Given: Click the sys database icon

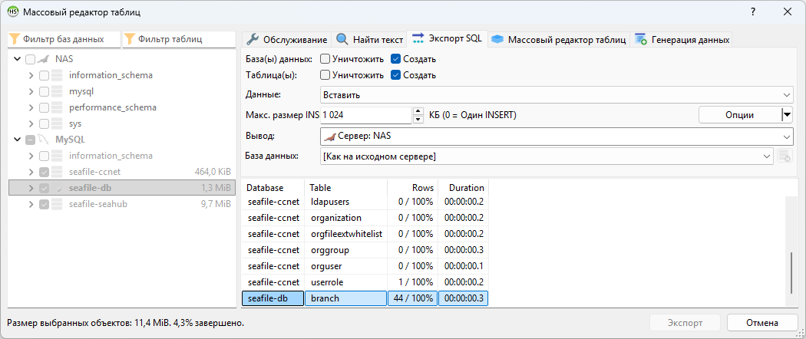Looking at the screenshot, I should pos(58,123).
